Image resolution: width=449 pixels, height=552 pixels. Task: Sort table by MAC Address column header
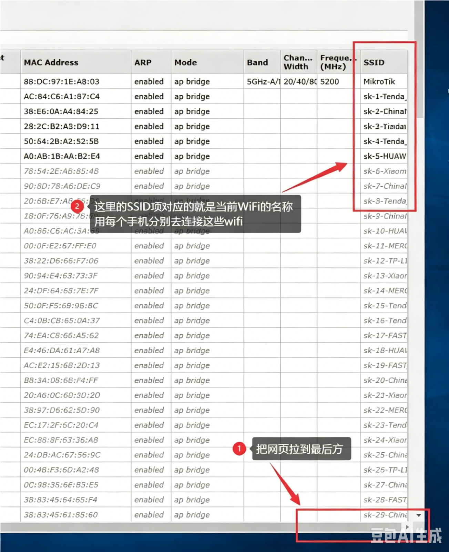pos(76,62)
